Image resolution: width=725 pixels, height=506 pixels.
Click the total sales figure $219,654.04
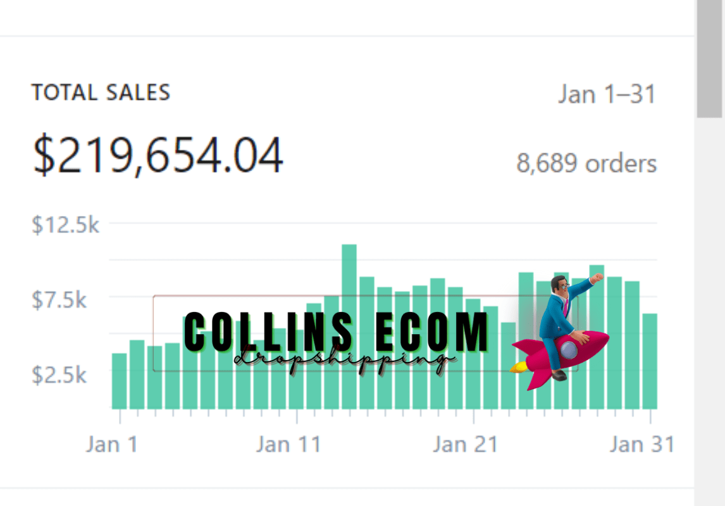157,155
